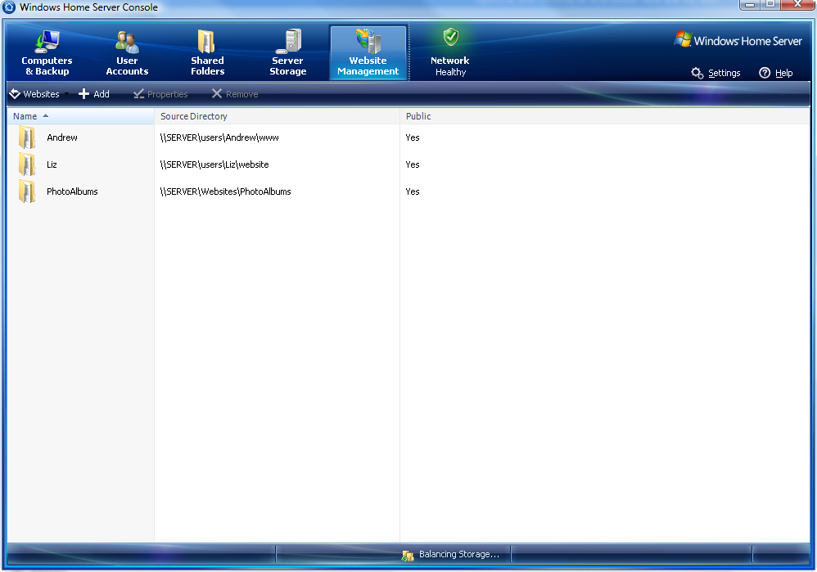Select the PhotoAlbums website name

(72, 191)
